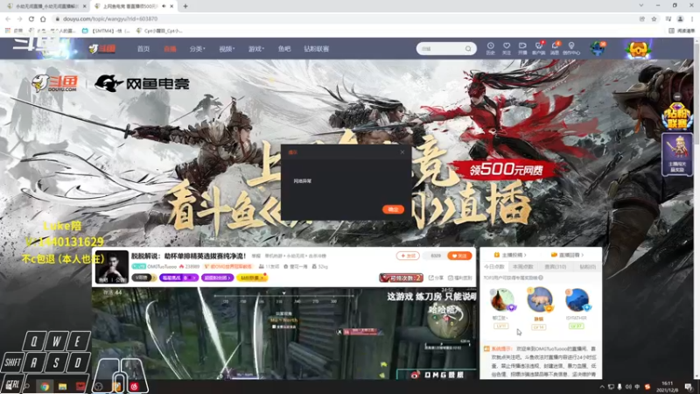Viewport: 700px width, 394px height.
Task: Select the 今日贡献 tab
Action: coord(494,267)
